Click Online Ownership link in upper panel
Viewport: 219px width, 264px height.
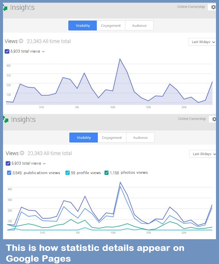[x=191, y=7]
